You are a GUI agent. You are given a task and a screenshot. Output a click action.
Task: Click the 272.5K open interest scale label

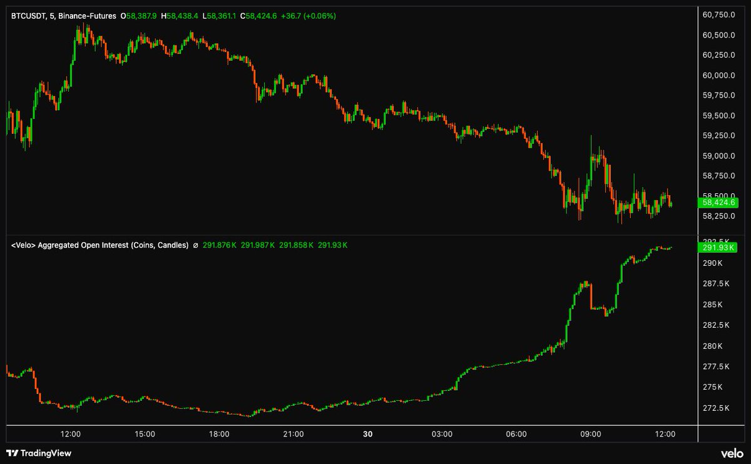716,408
